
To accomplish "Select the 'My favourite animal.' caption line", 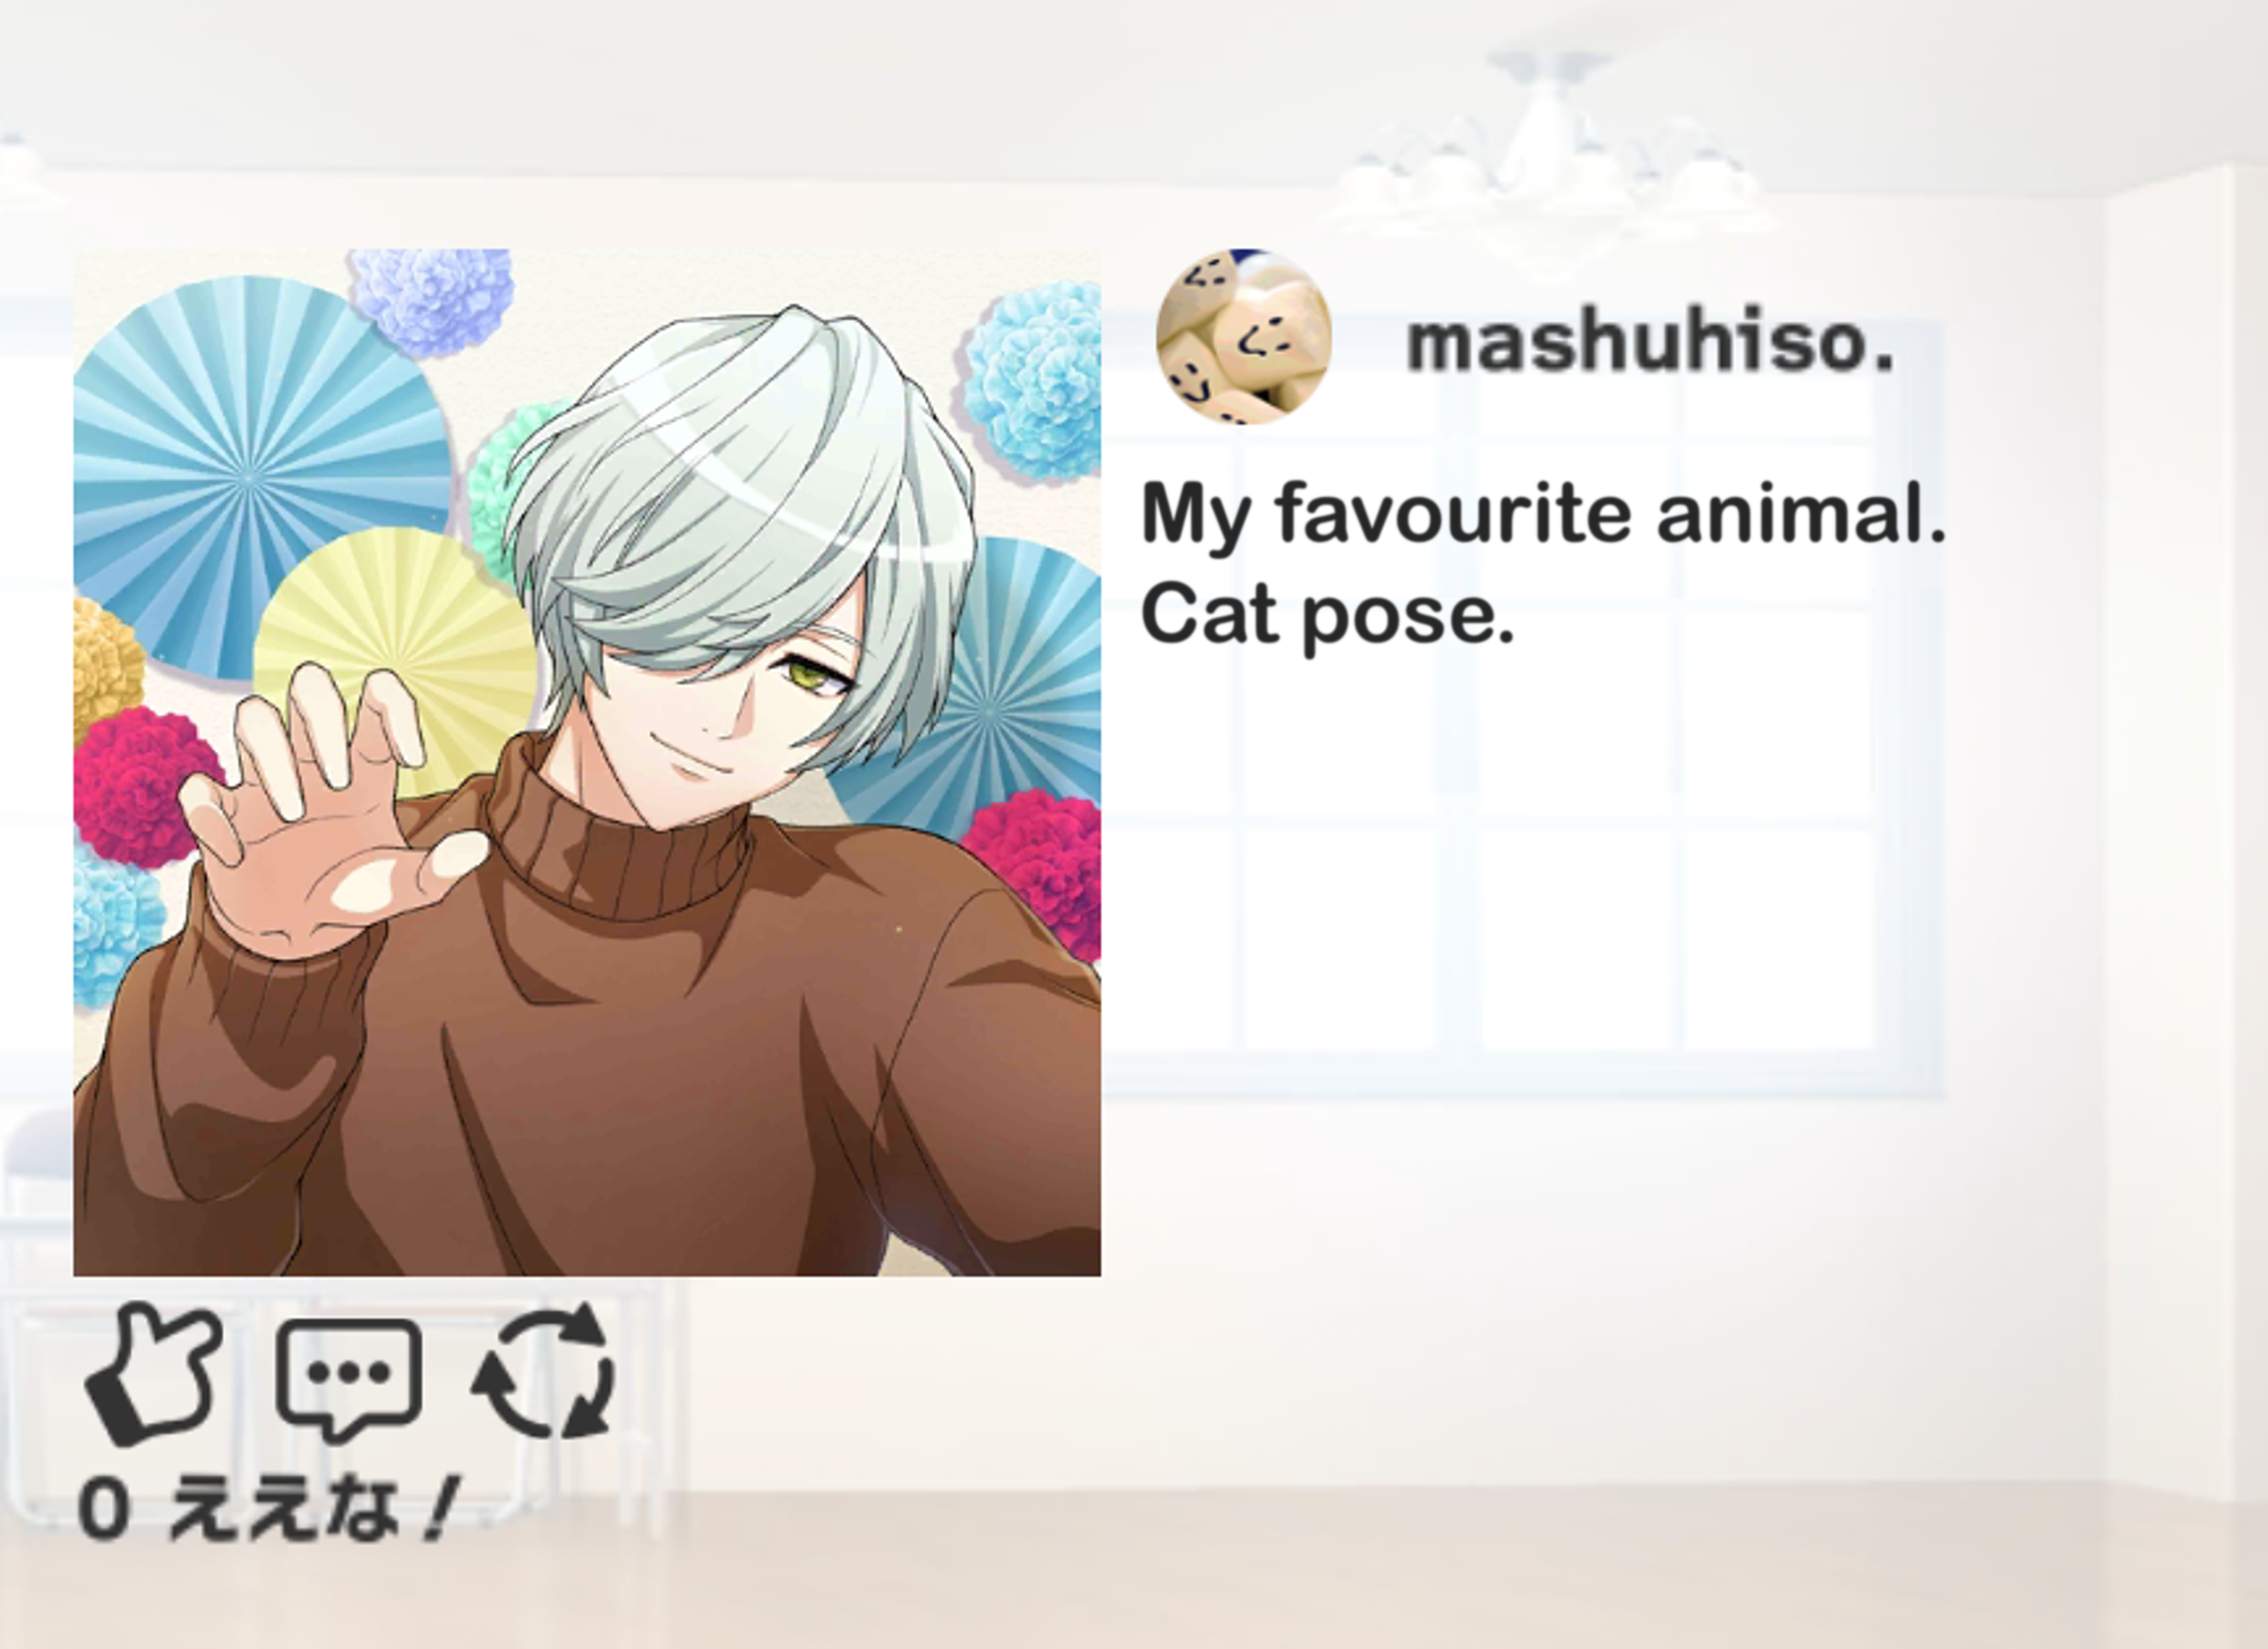I will click(1543, 515).
